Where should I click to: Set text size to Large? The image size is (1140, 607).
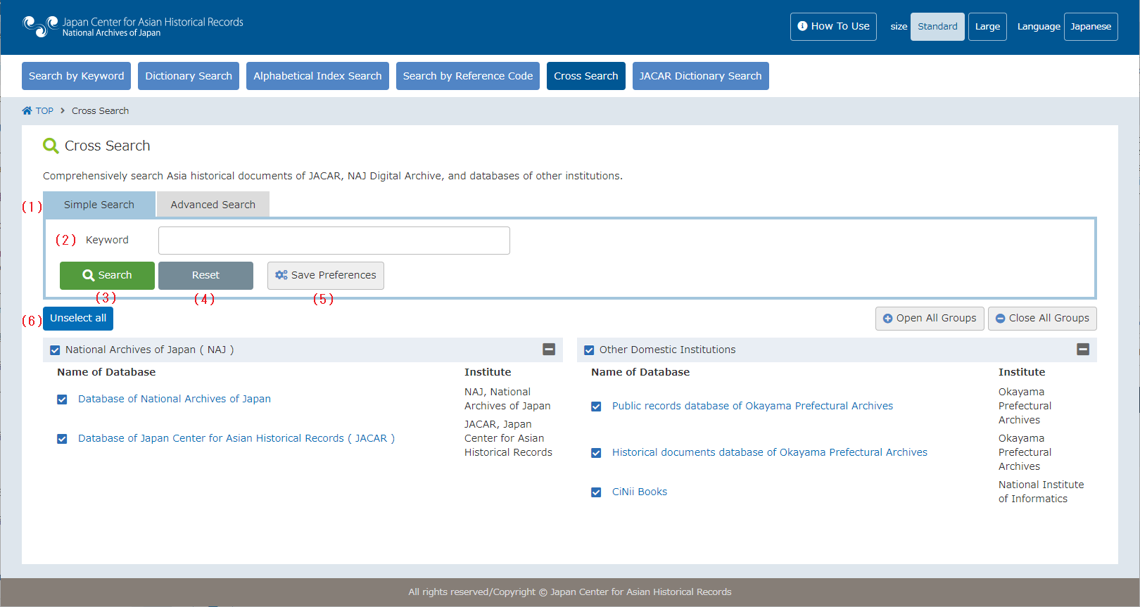coord(987,27)
